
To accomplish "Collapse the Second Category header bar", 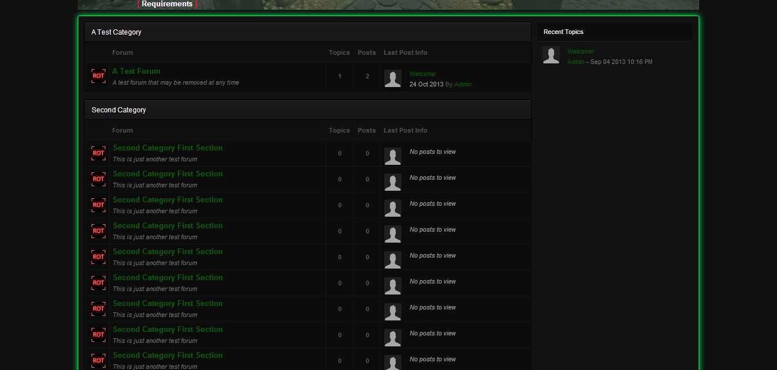I will coord(308,110).
